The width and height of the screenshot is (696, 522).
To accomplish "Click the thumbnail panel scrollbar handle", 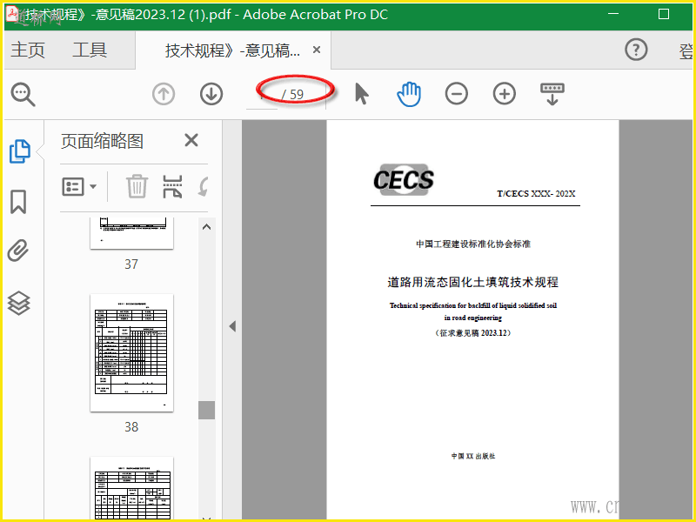I will [206, 410].
